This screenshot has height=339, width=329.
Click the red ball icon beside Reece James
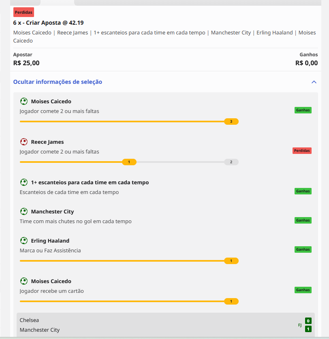coord(24,142)
